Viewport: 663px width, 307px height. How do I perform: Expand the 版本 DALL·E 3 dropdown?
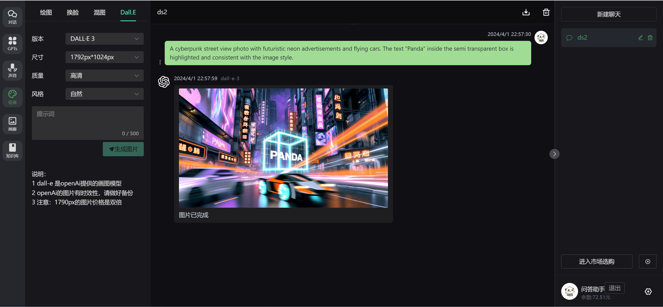point(104,39)
